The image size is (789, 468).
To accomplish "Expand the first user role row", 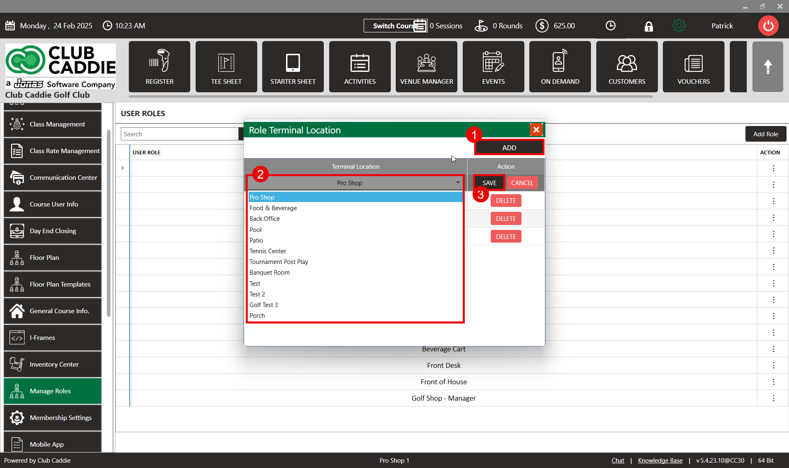I will [x=122, y=168].
